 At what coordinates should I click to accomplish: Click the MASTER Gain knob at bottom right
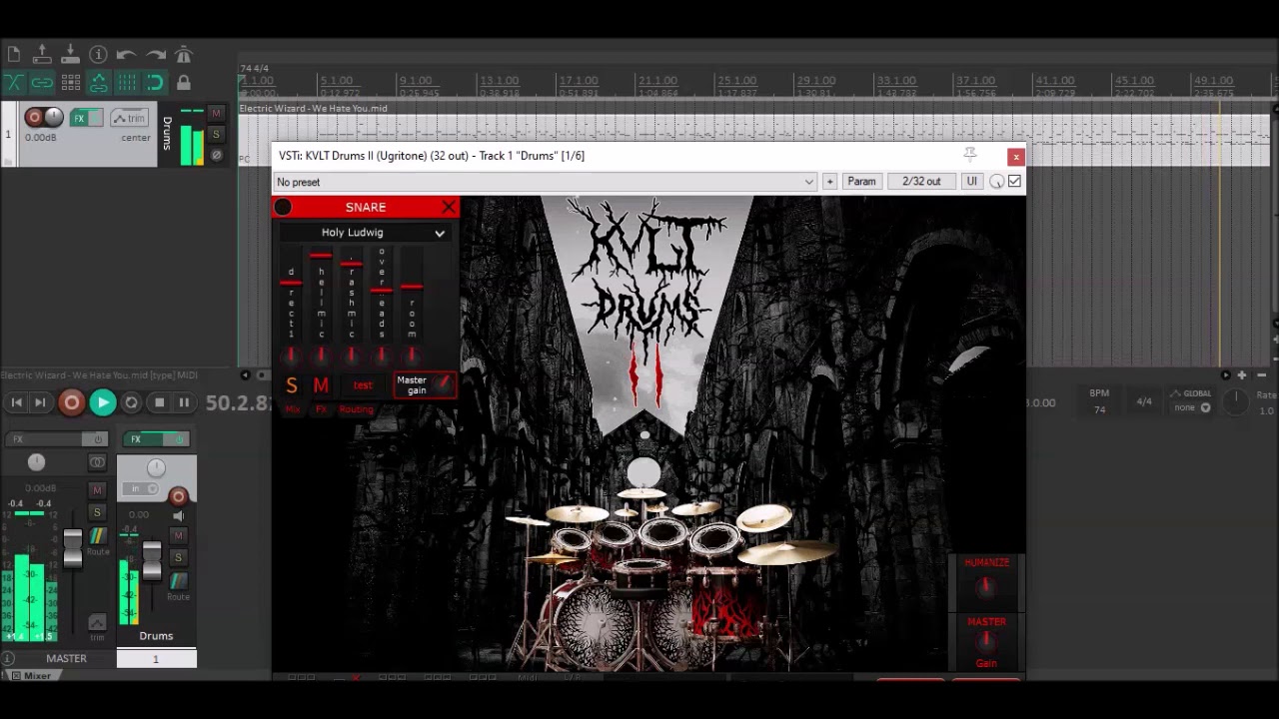tap(986, 641)
